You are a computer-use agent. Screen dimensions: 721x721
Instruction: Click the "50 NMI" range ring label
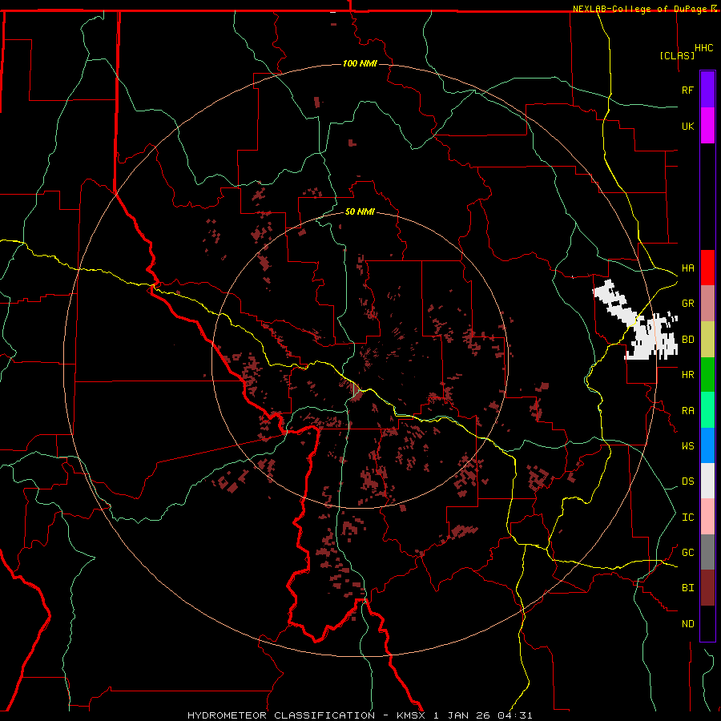point(360,211)
